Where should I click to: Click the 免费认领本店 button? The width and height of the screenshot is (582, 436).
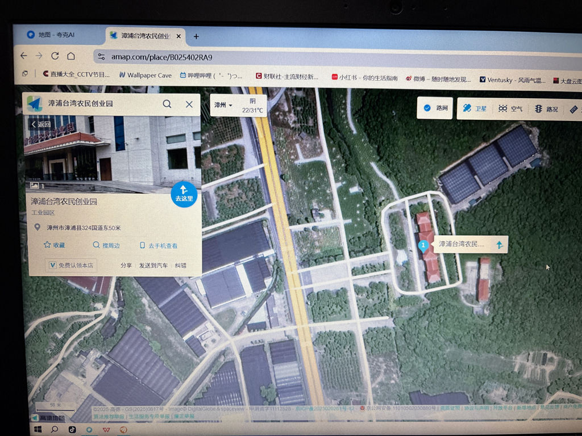(71, 265)
